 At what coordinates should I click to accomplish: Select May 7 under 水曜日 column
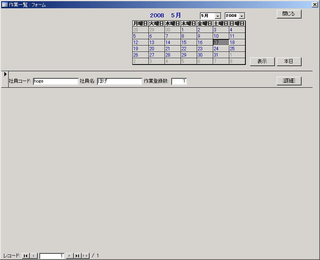[x=173, y=36]
